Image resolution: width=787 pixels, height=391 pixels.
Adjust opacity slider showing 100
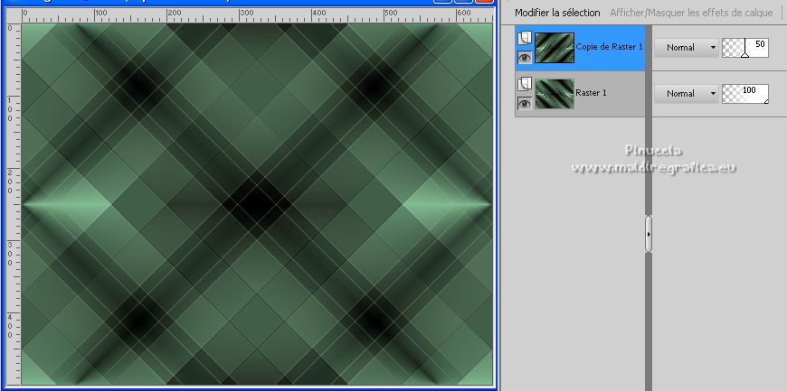pyautogui.click(x=745, y=94)
